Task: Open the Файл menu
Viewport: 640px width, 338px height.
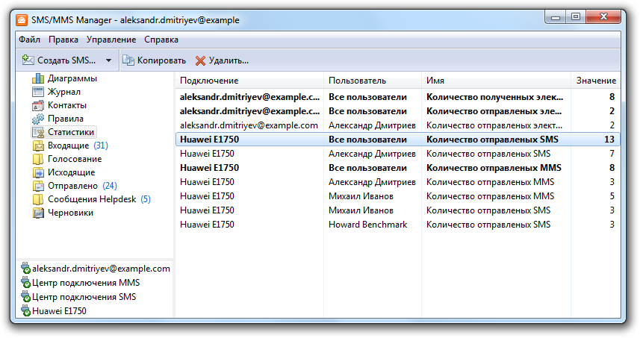Action: coord(30,40)
